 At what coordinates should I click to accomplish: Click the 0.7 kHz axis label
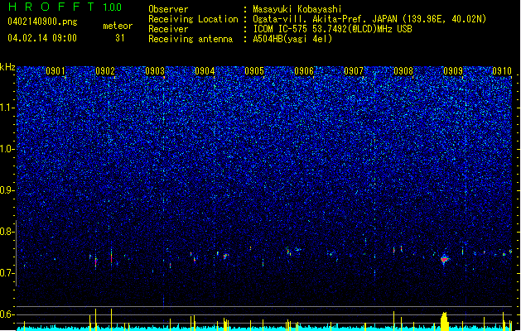7,273
